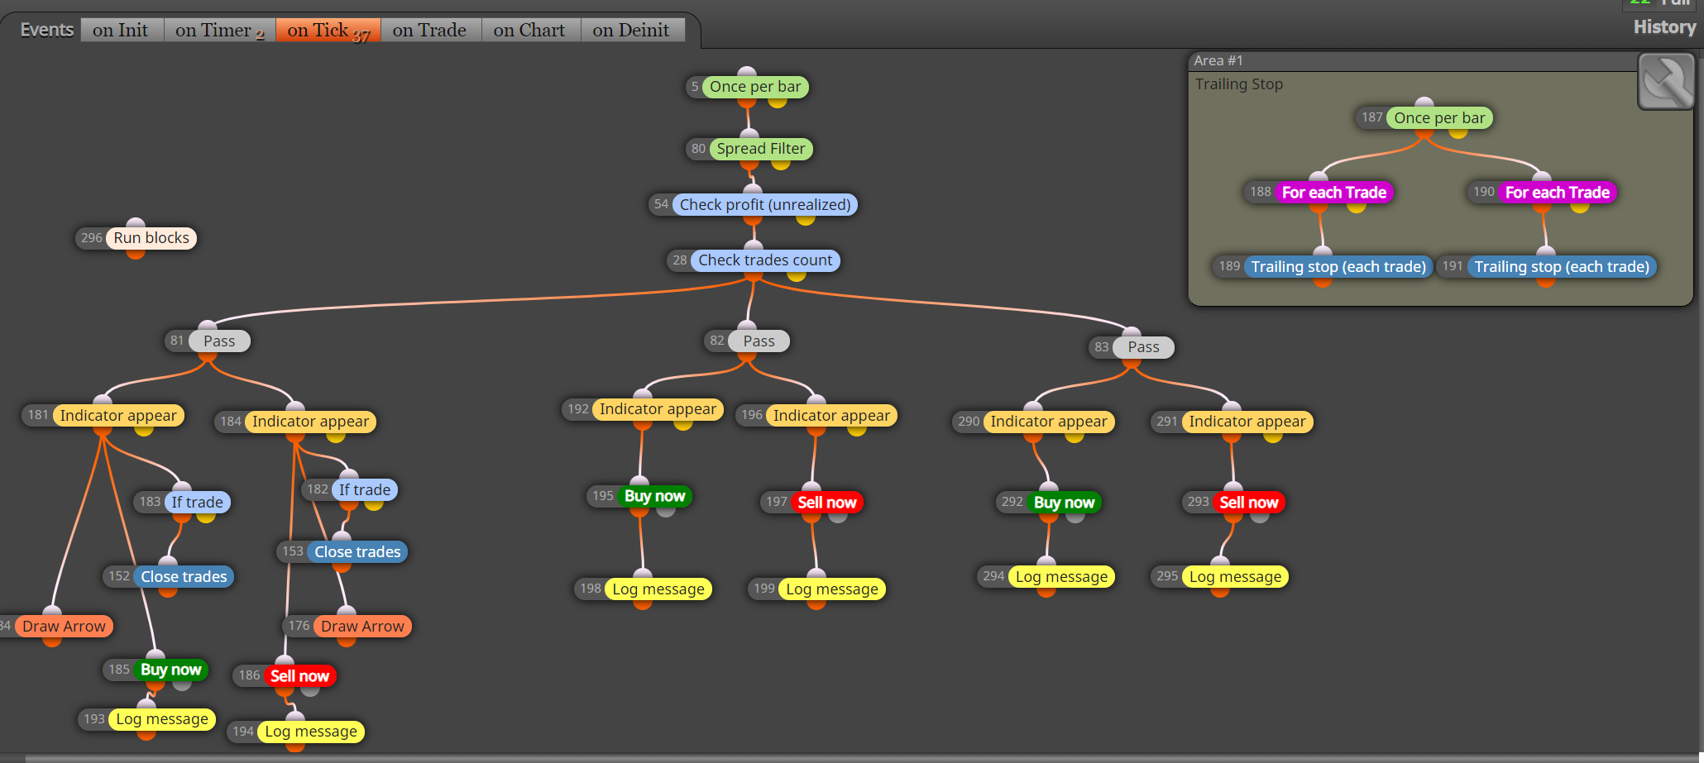1704x763 pixels.
Task: Switch to the on Timer tab
Action: (x=219, y=30)
